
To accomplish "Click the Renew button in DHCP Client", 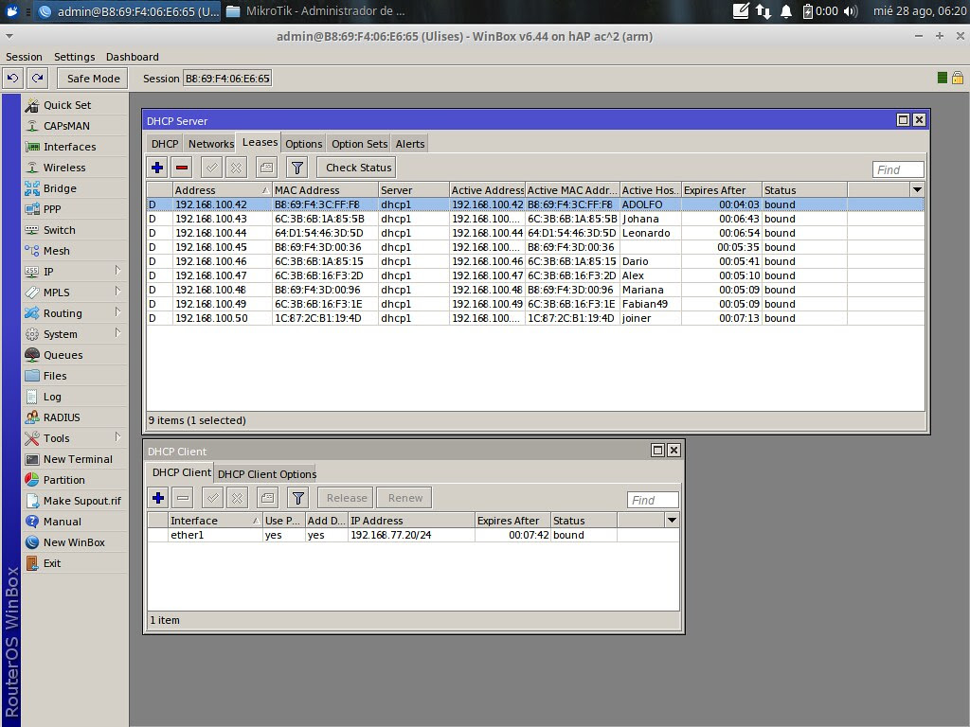I will [x=405, y=498].
